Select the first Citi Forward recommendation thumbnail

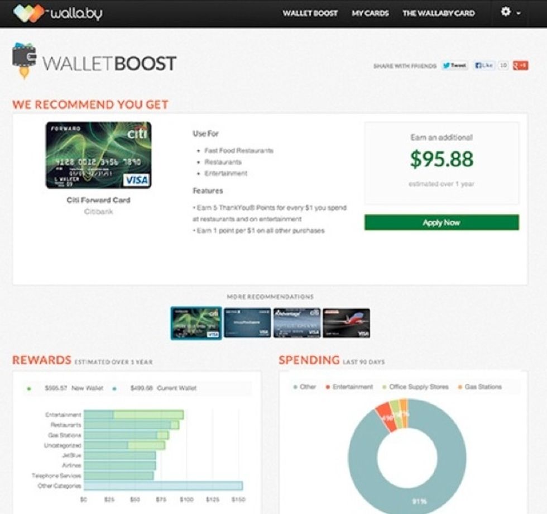(x=196, y=323)
